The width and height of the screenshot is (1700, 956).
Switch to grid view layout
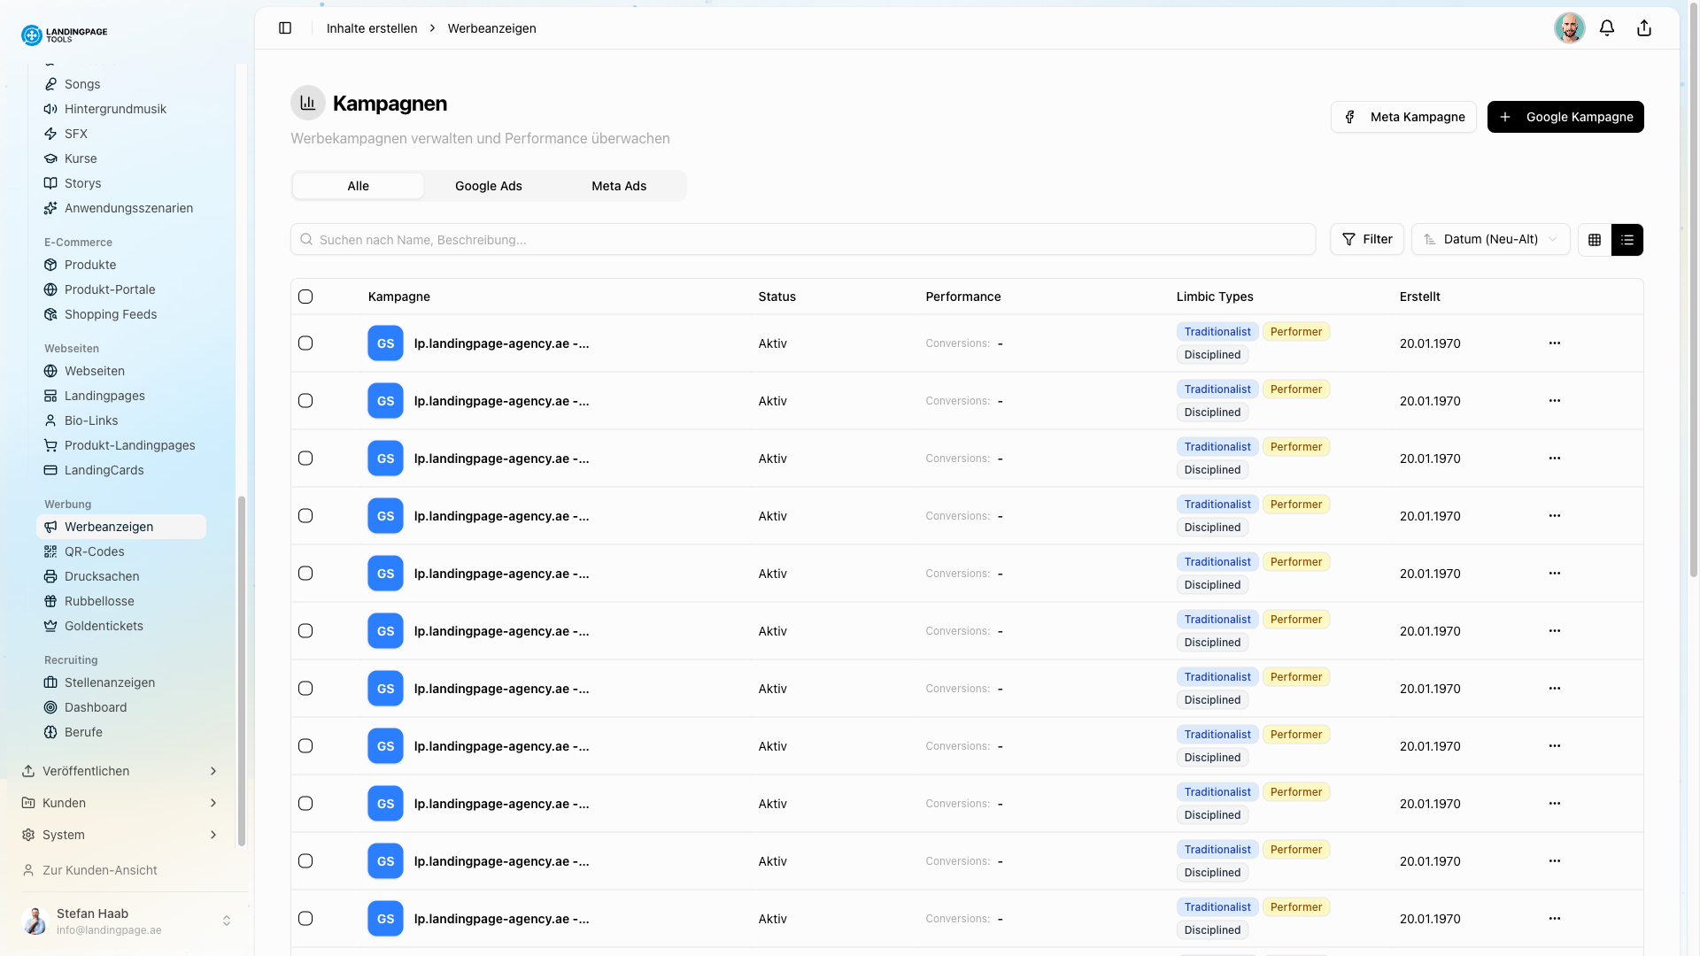pos(1595,239)
